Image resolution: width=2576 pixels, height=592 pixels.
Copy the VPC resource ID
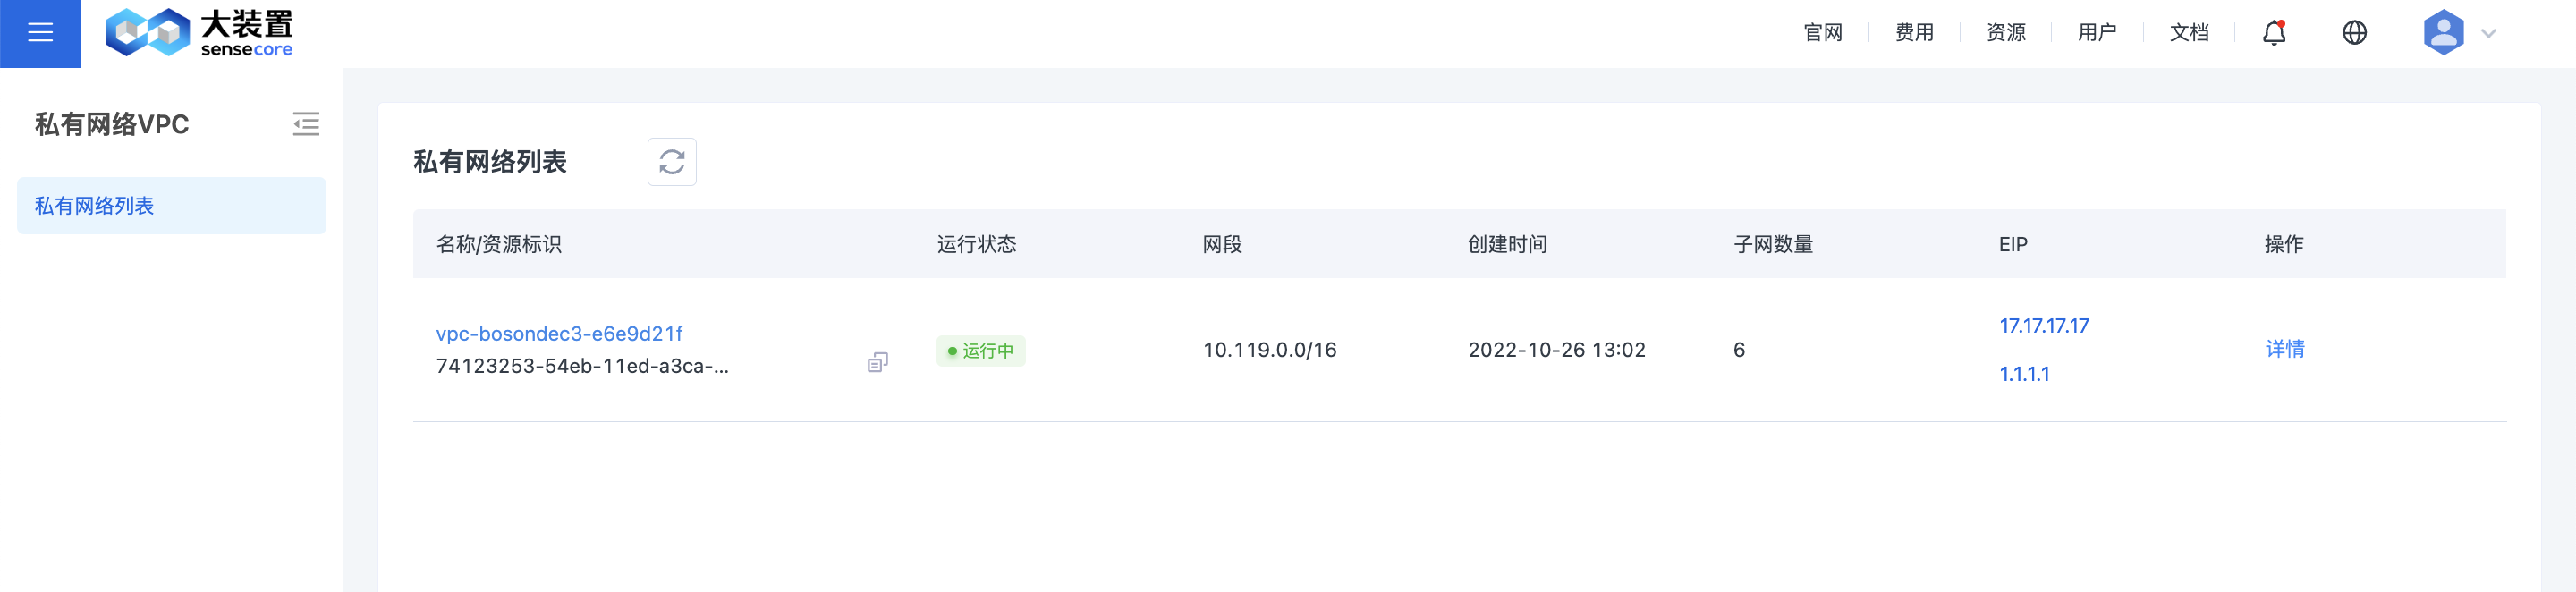tap(877, 362)
